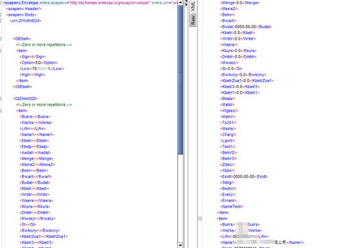Select the Matkl element in response
Image resolution: width=348 pixels, height=248 pixels.
(227, 104)
